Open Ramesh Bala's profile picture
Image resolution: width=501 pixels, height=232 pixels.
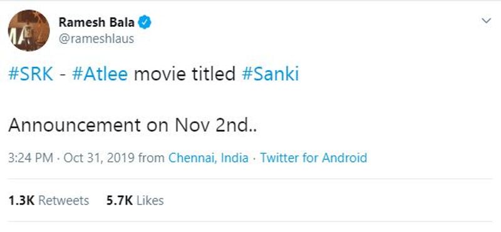pyautogui.click(x=29, y=31)
